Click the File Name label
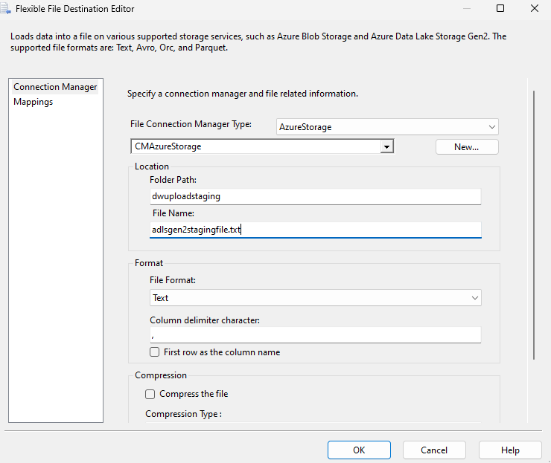This screenshot has height=463, width=551. (173, 213)
